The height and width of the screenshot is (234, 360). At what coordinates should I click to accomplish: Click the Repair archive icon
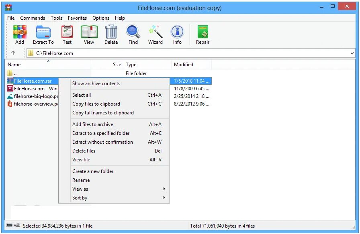[x=203, y=35]
